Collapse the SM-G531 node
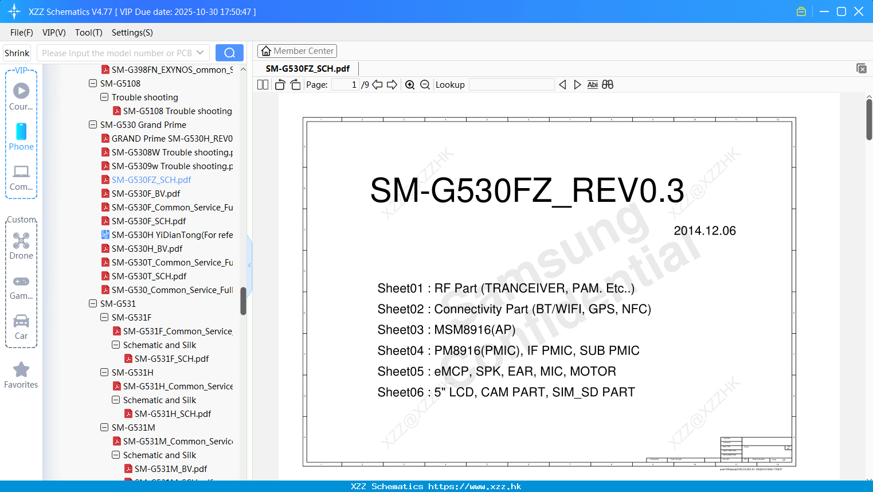873x492 pixels. click(93, 303)
